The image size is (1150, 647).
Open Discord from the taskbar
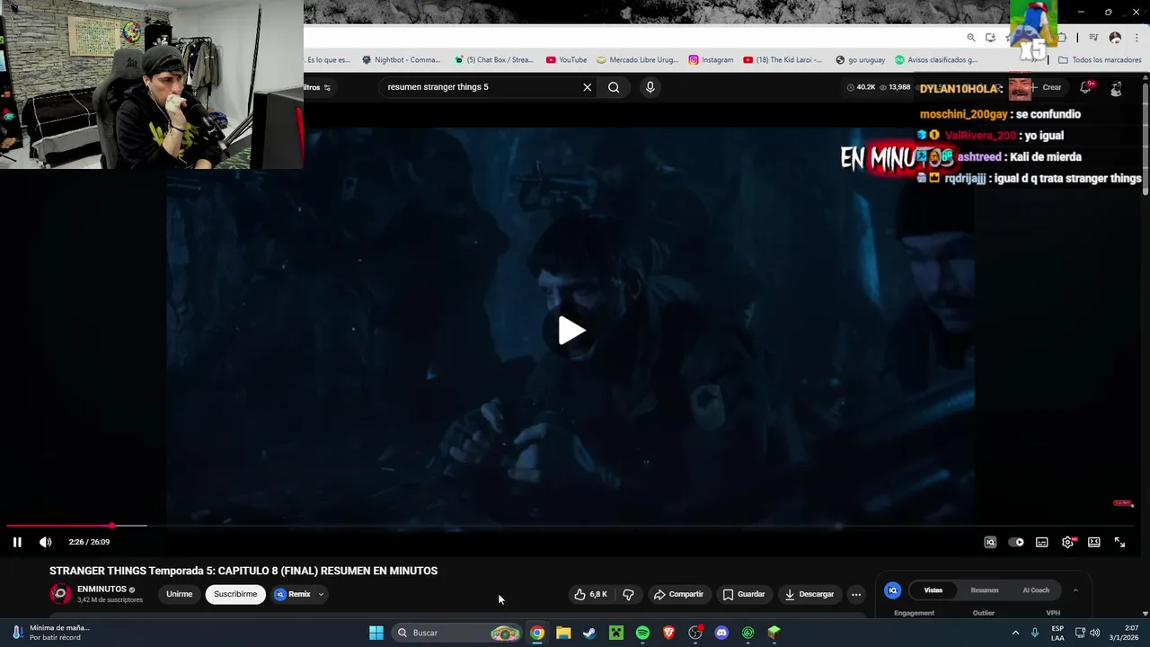pos(721,633)
